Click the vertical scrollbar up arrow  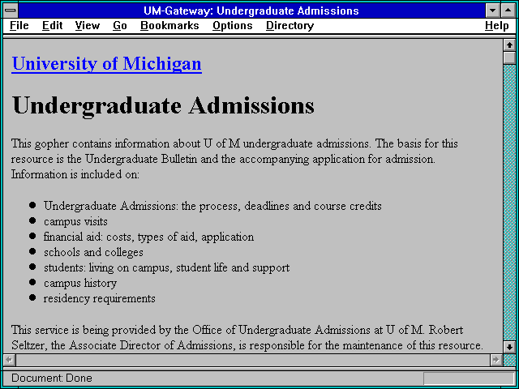pos(509,45)
